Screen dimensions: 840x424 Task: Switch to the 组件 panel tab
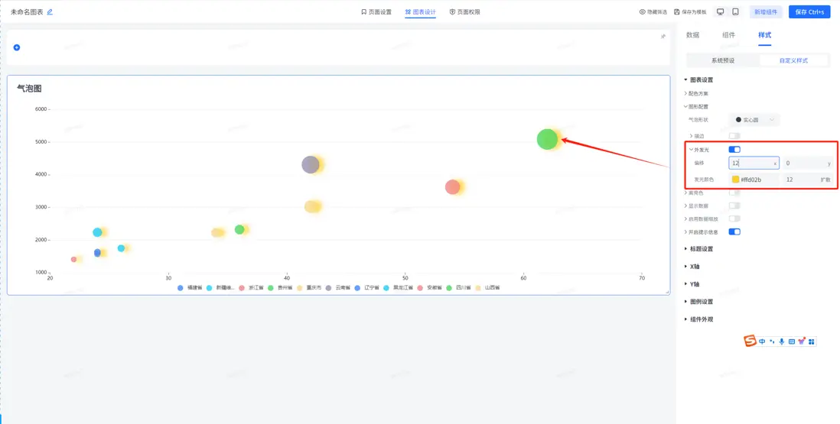click(x=728, y=35)
